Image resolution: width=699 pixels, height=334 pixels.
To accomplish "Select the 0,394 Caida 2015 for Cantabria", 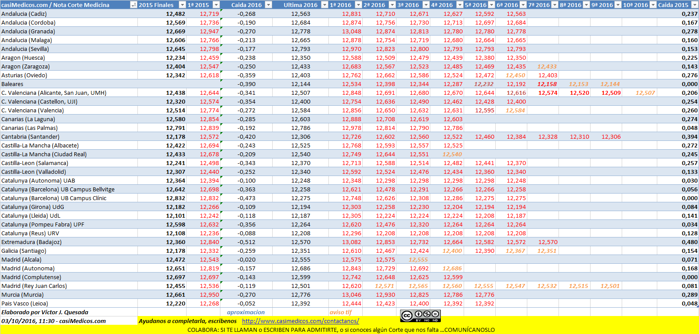I will coord(690,136).
